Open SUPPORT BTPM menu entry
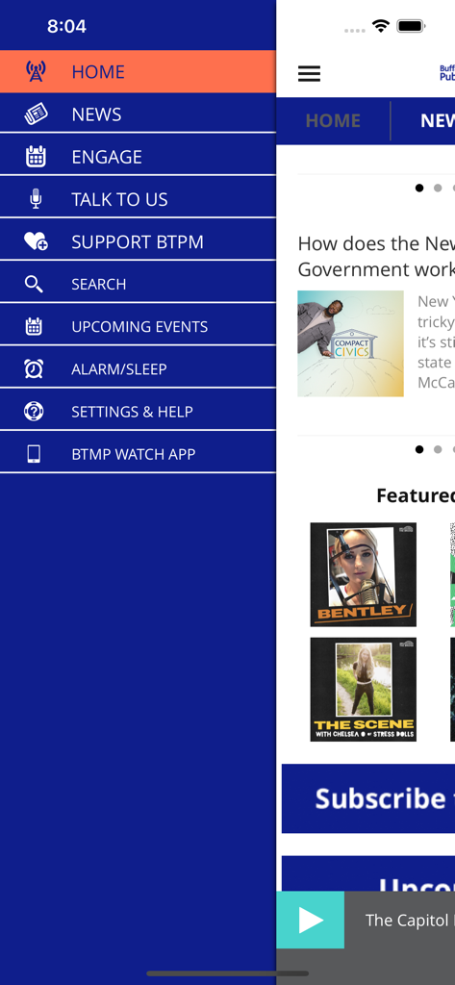 [x=138, y=241]
